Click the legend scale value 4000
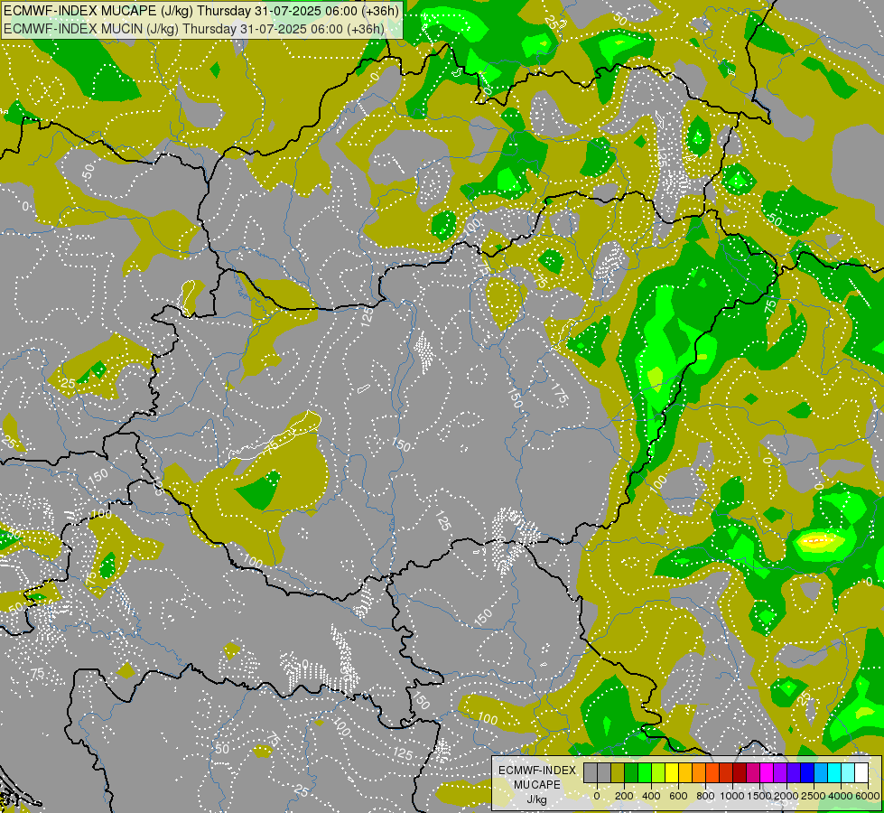Screen dimensions: 884x813 click(x=841, y=796)
